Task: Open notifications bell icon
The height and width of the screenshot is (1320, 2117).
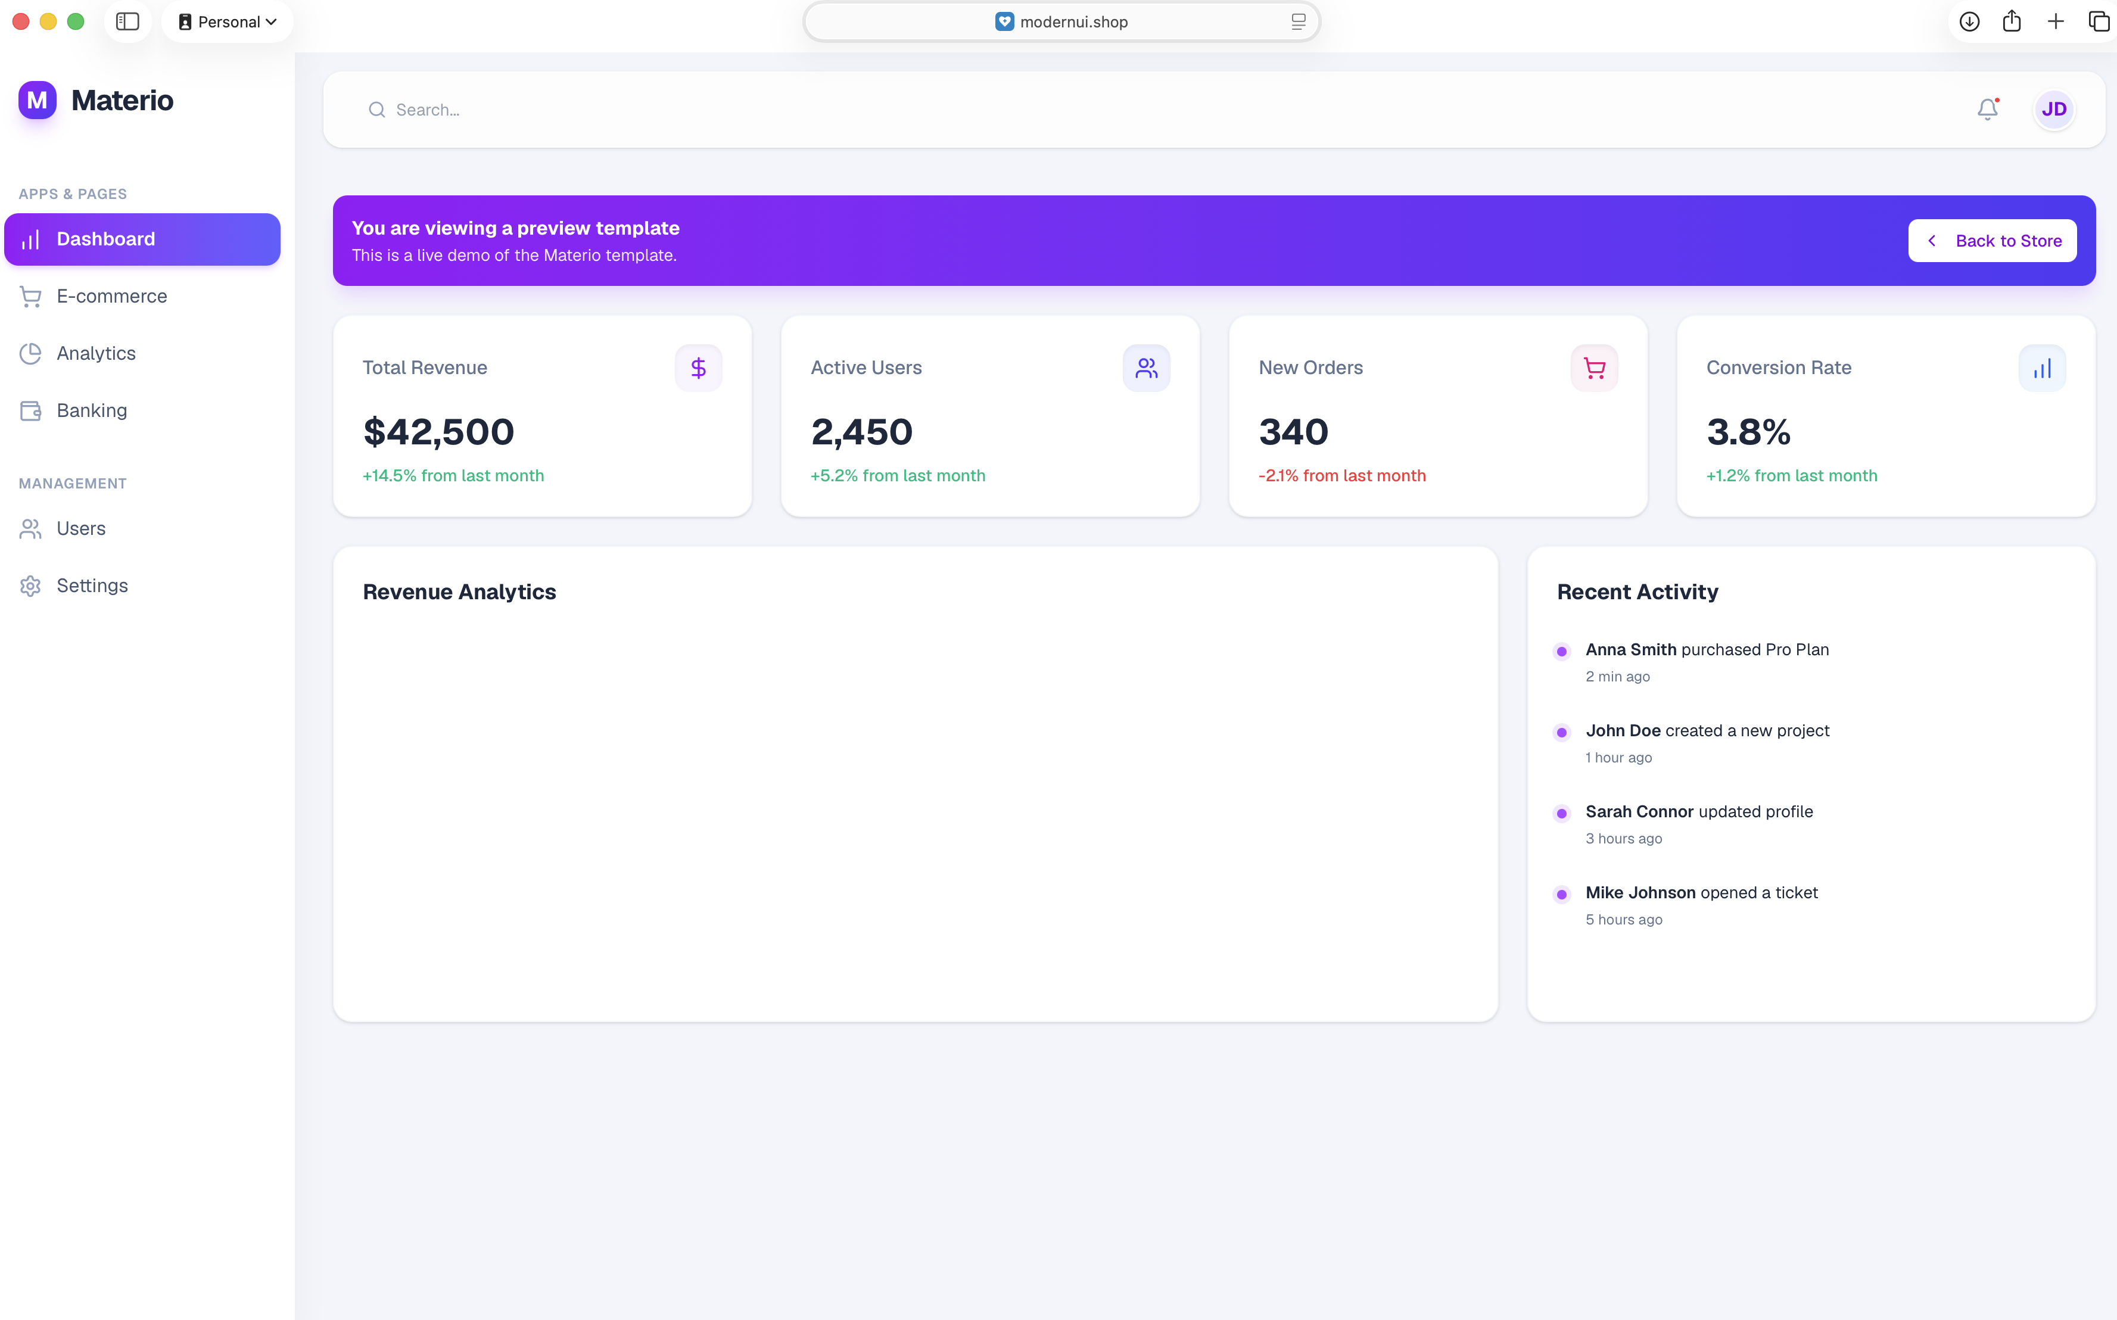Action: click(1988, 109)
